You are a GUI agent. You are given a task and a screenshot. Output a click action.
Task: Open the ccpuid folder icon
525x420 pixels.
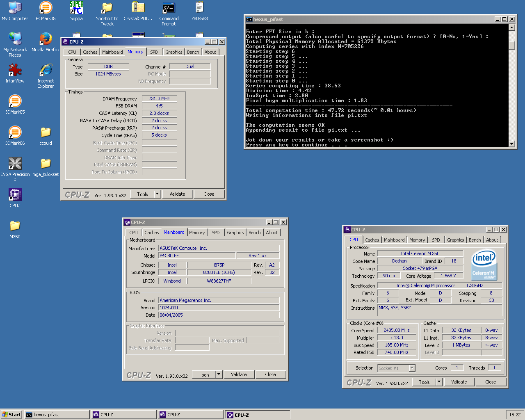(46, 136)
